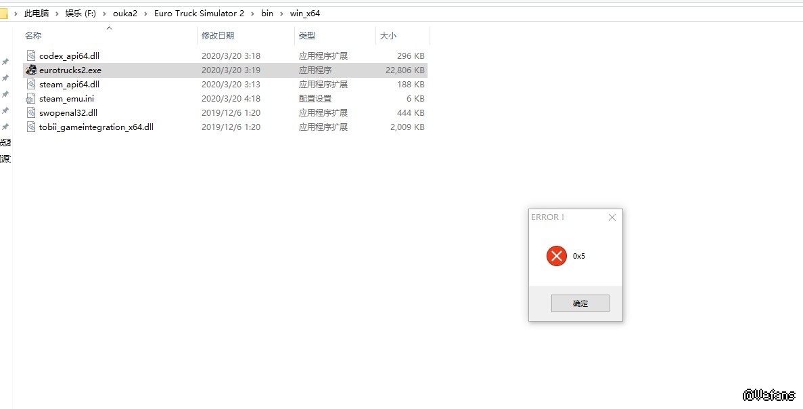Navigate to Euro Truck Simulator 2 breadcrumb

pos(199,14)
